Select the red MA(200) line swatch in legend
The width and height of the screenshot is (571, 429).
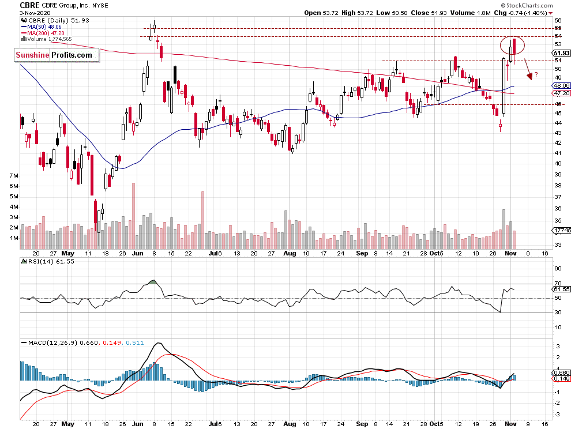pos(24,33)
